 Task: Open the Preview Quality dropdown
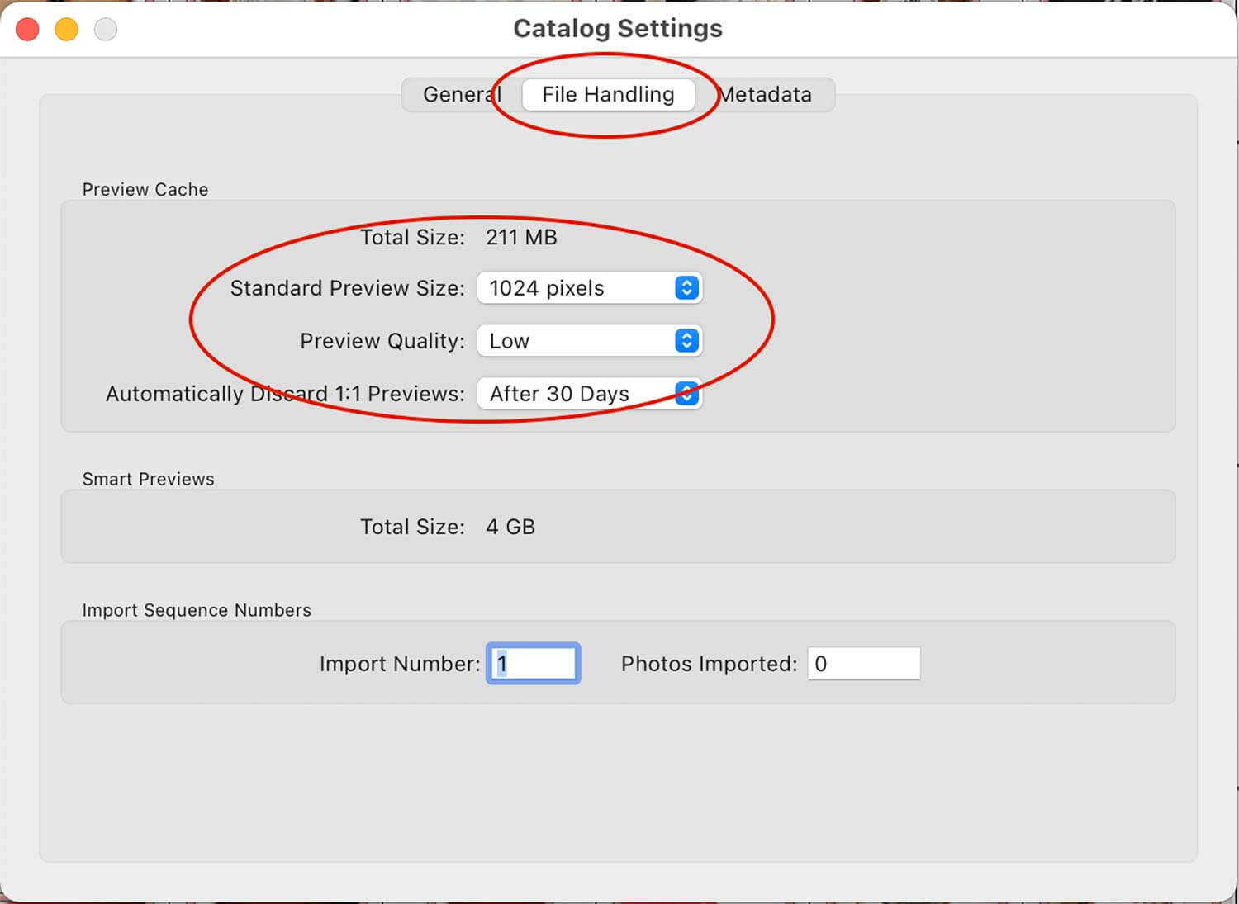590,341
